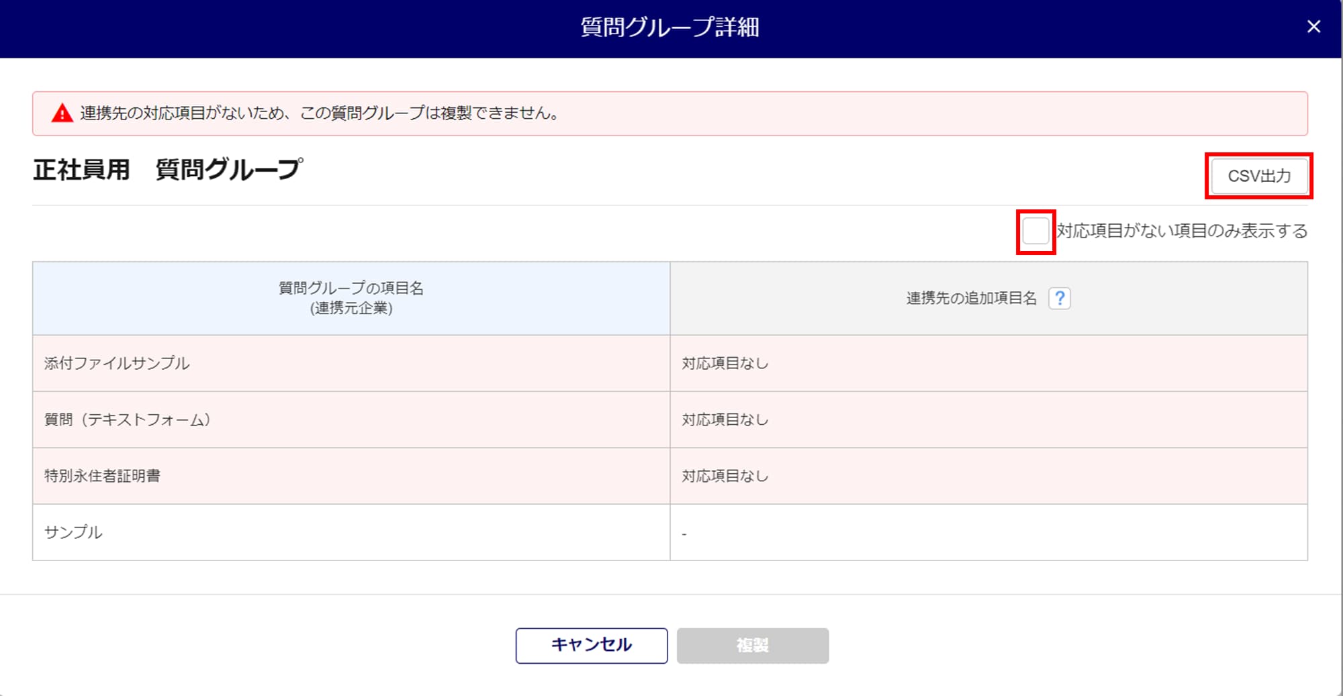Click the 対応項目がない項目のみ表示する label text

pos(1182,232)
